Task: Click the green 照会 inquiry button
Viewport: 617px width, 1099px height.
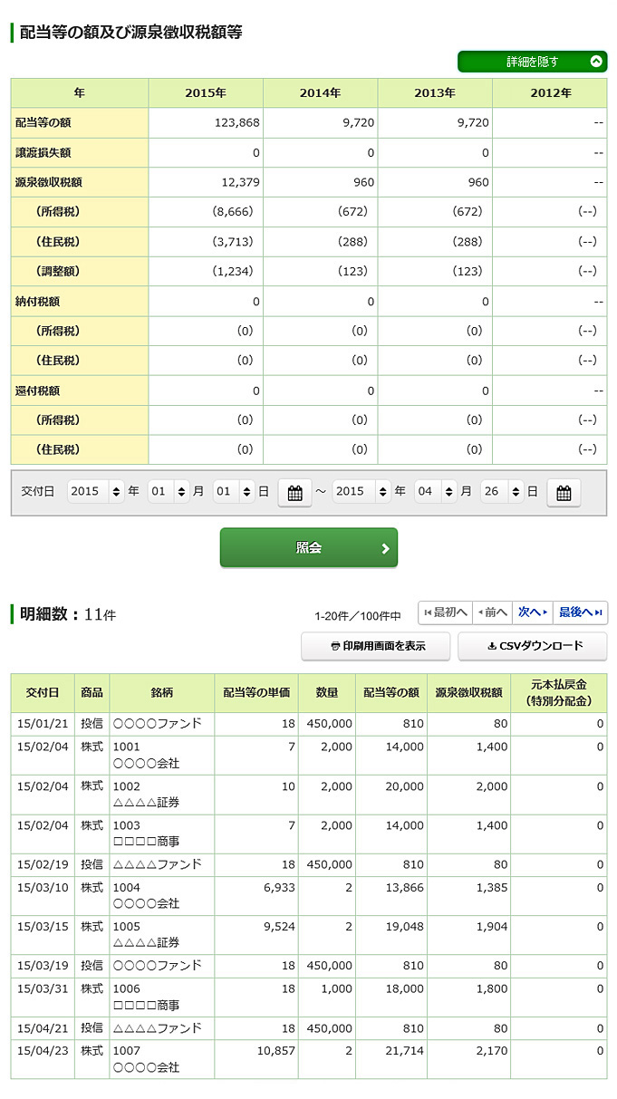Action: [308, 547]
